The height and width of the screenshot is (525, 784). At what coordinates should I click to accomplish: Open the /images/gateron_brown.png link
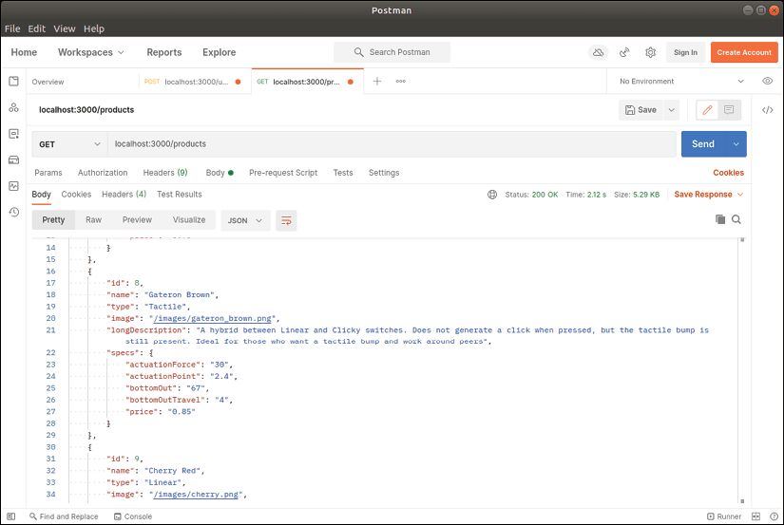click(213, 318)
